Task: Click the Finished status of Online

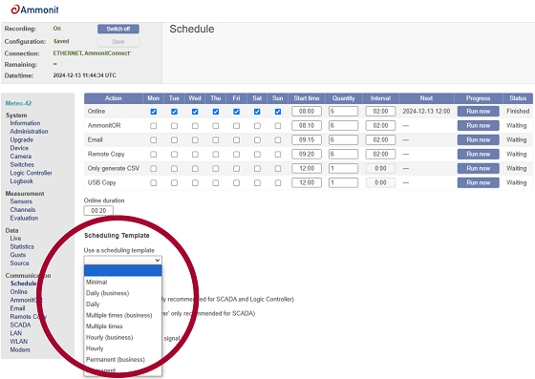Action: 518,112
